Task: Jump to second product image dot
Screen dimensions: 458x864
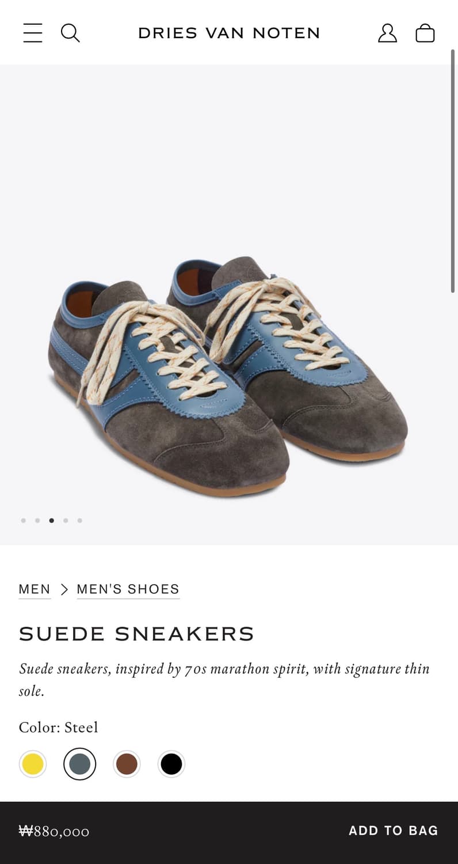Action: [37, 520]
